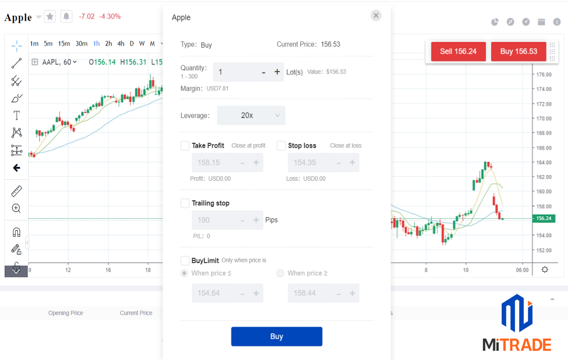Select the Text annotation tool
The height and width of the screenshot is (362, 572).
pos(16,116)
